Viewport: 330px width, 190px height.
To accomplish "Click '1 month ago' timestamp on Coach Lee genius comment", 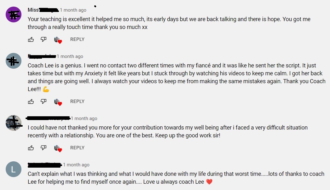I will point(70,56).
